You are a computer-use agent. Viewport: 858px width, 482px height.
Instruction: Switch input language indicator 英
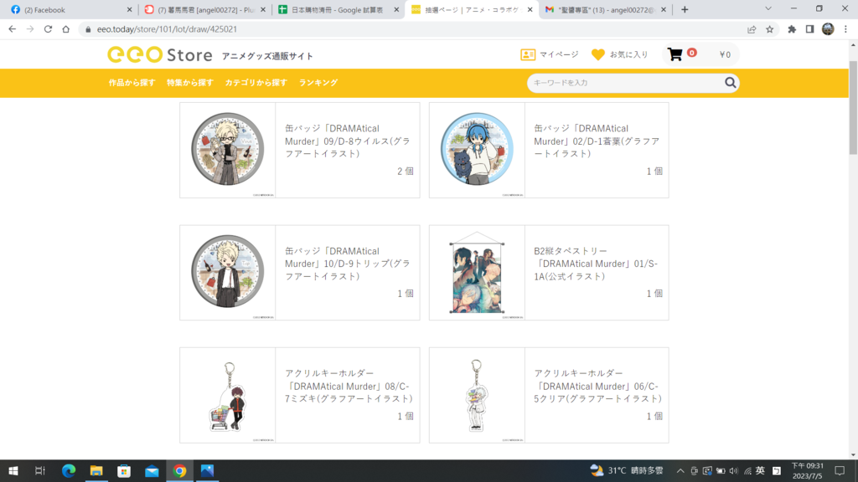pos(760,470)
